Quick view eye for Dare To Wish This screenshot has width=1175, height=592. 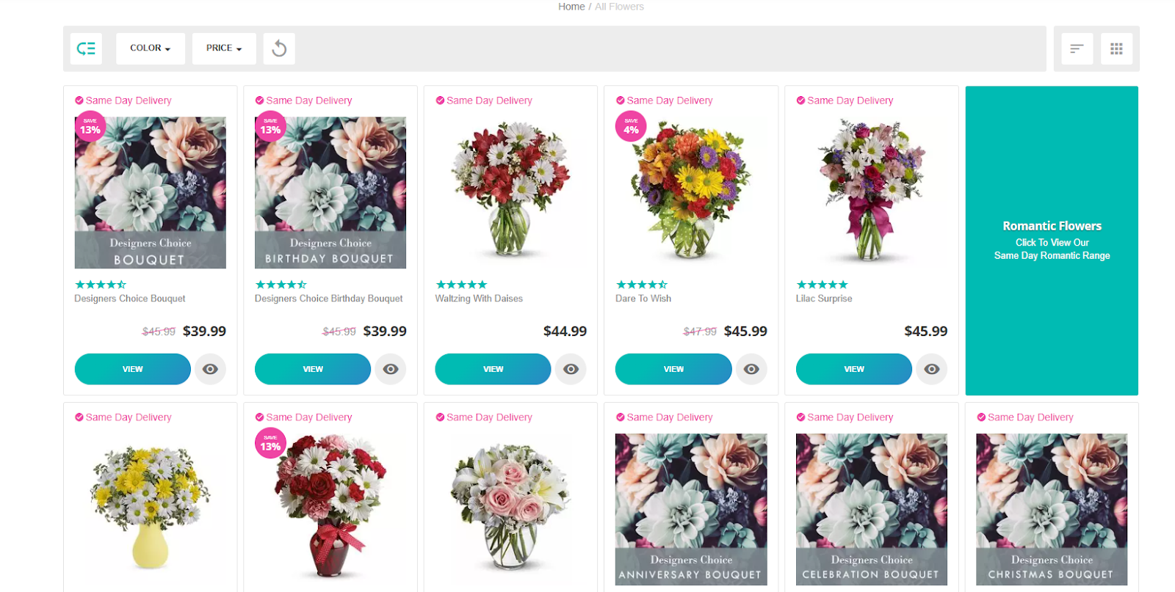click(751, 369)
